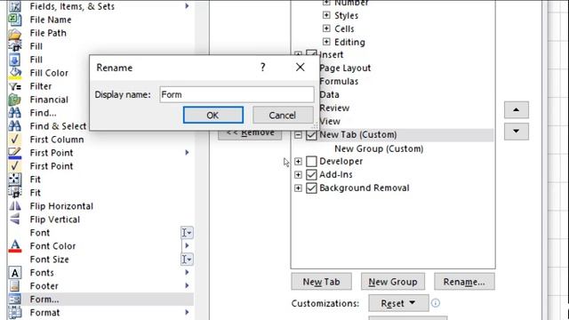The width and height of the screenshot is (569, 320).
Task: Close the Rename dialog with X
Action: 301,67
